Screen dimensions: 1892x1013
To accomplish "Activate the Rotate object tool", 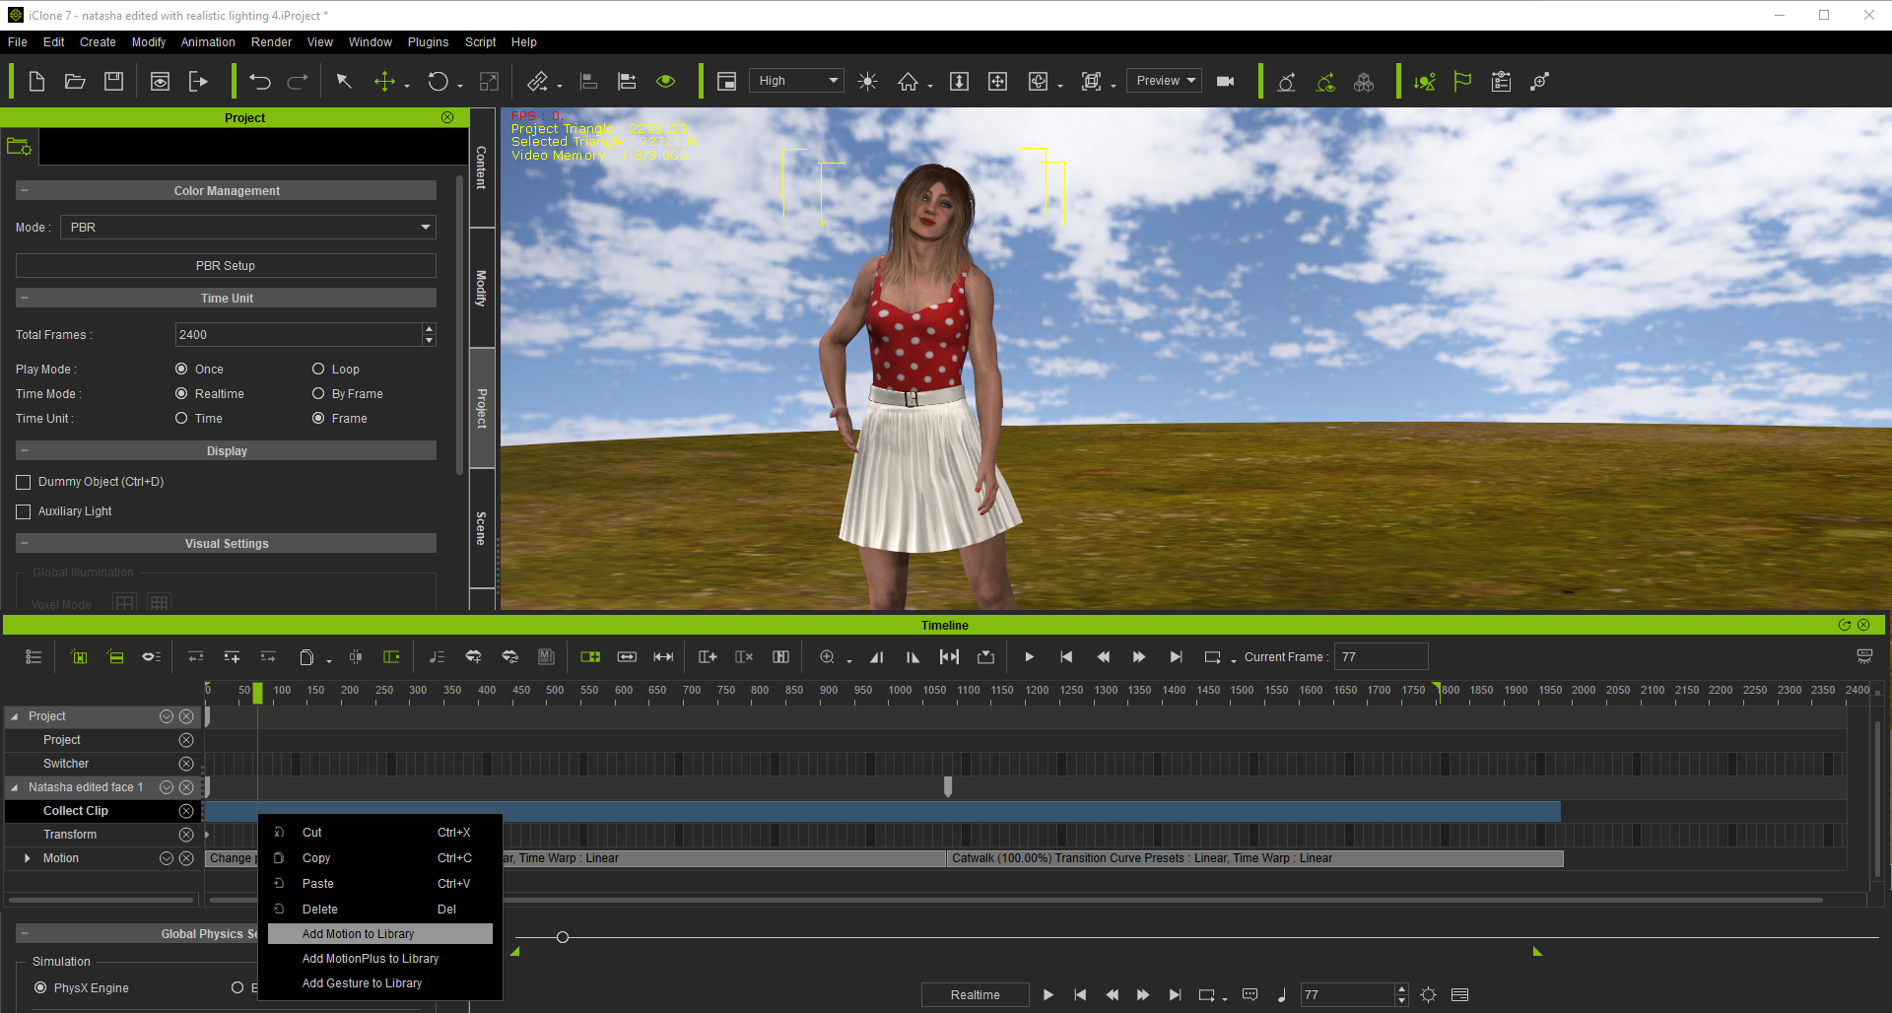I will point(439,82).
